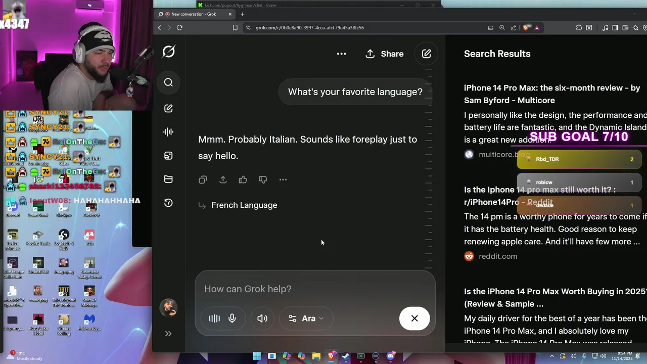647x364 pixels.
Task: Open Projects folder icon in sidebar
Action: tap(168, 179)
